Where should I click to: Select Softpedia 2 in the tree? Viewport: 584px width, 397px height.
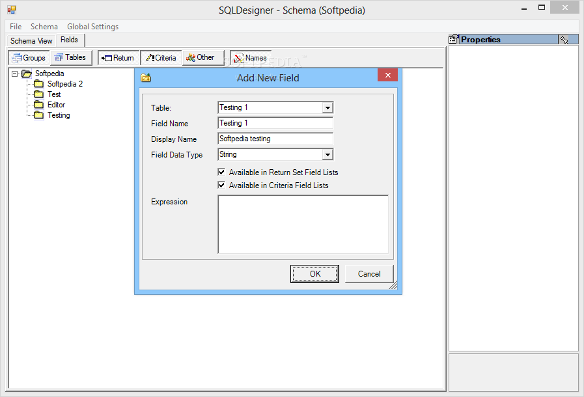(x=65, y=84)
